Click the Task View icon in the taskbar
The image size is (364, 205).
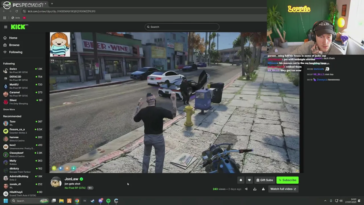click(53, 201)
